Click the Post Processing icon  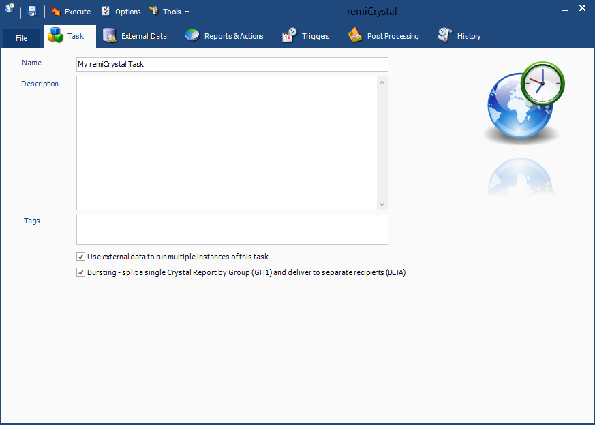(x=355, y=35)
